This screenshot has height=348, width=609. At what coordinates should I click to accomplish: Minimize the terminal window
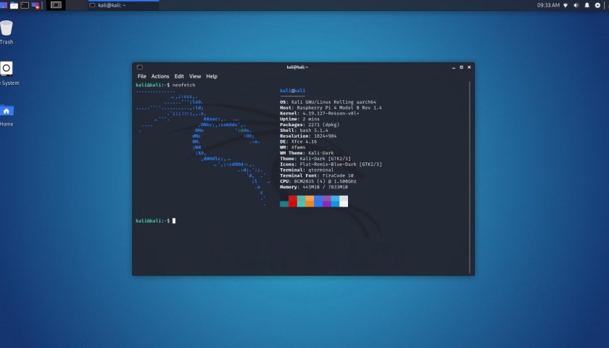[454, 67]
